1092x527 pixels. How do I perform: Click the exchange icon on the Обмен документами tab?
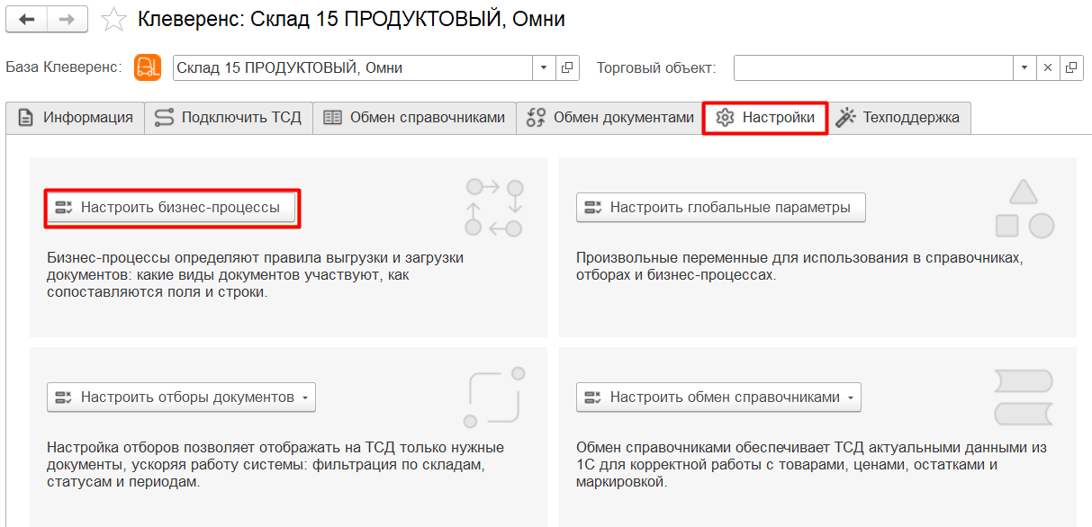click(537, 118)
